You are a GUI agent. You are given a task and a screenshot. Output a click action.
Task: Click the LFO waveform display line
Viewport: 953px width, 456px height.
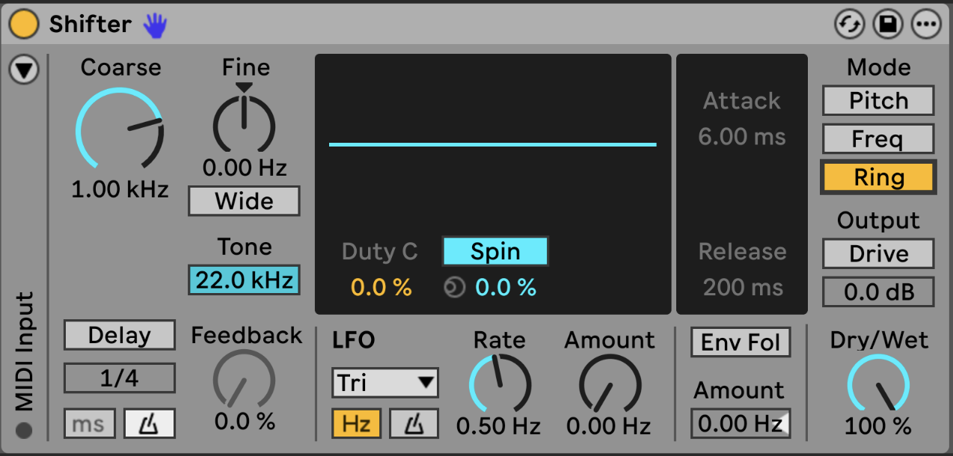point(492,144)
